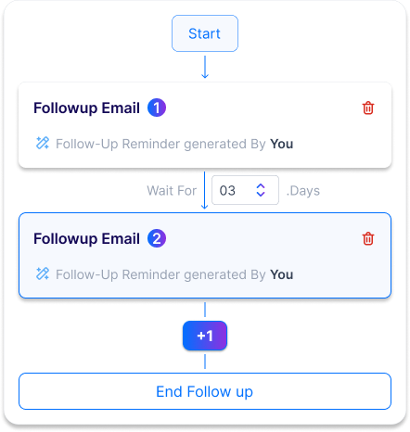Viewport: 410px width, 432px height.
Task: Click the bold You in first card
Action: (282, 144)
